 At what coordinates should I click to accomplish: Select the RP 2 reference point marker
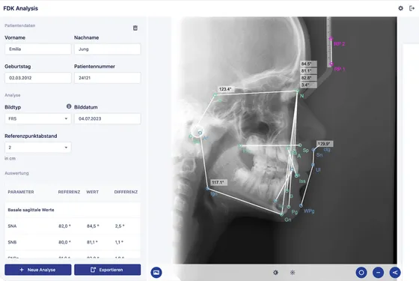[331, 39]
